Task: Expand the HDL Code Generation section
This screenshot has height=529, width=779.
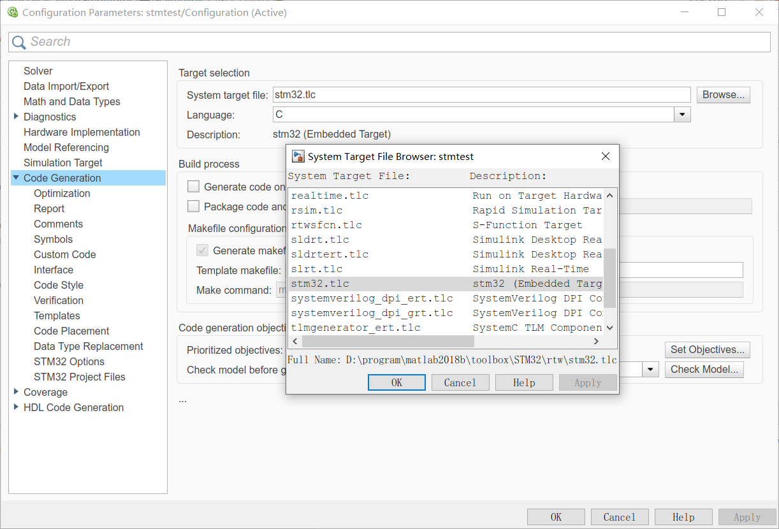Action: click(17, 407)
